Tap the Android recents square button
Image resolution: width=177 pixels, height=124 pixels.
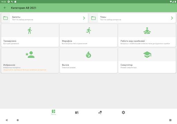click(x=170, y=120)
